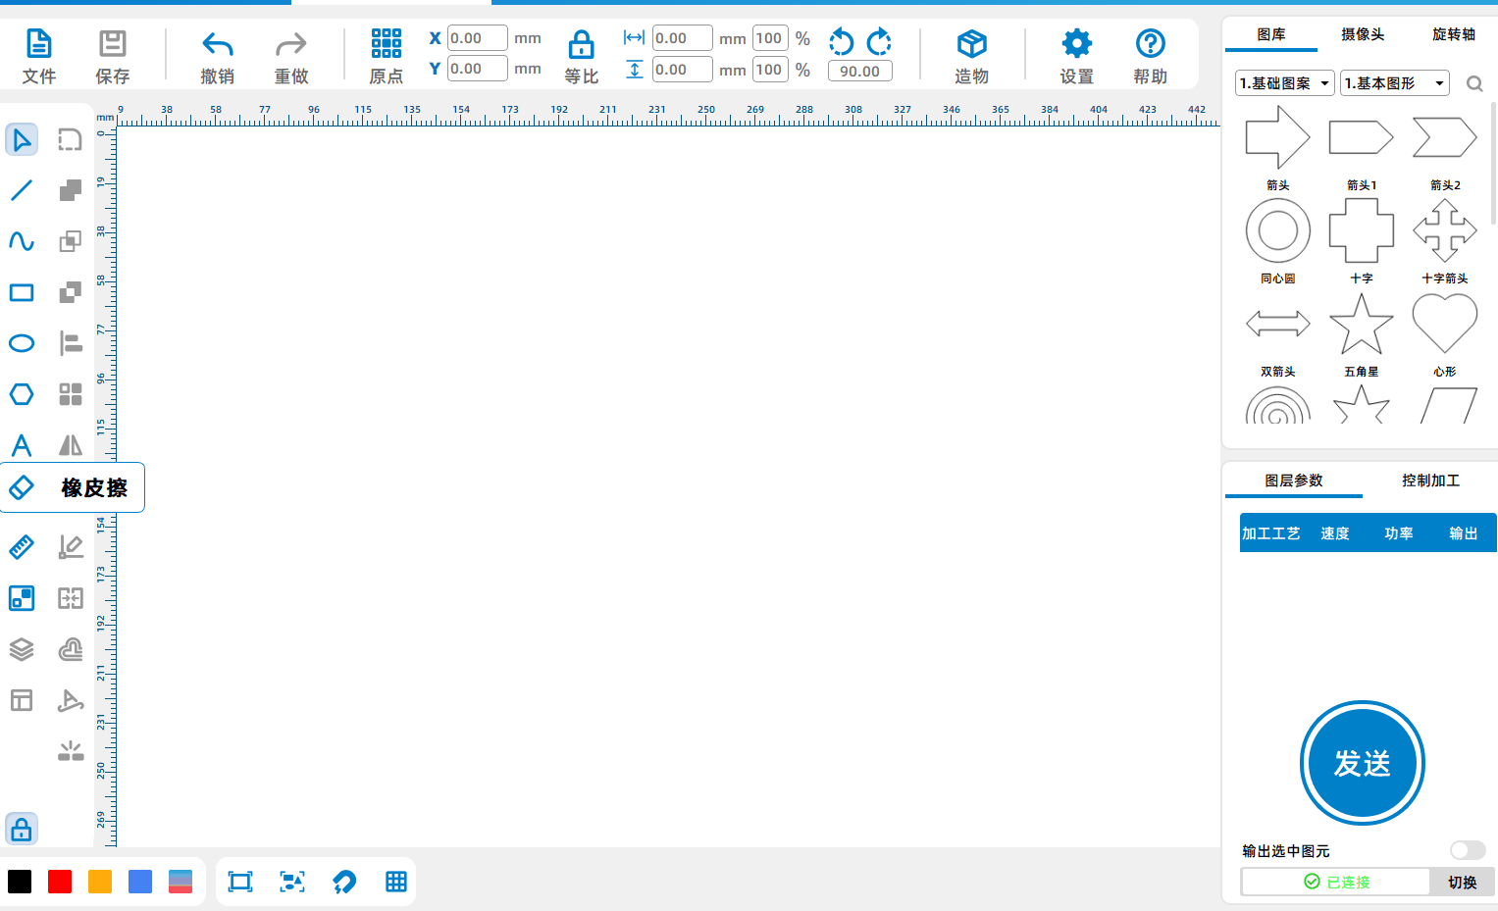Viewport: 1498px width, 911px height.
Task: Click the library search magnifier icon
Action: [x=1474, y=84]
